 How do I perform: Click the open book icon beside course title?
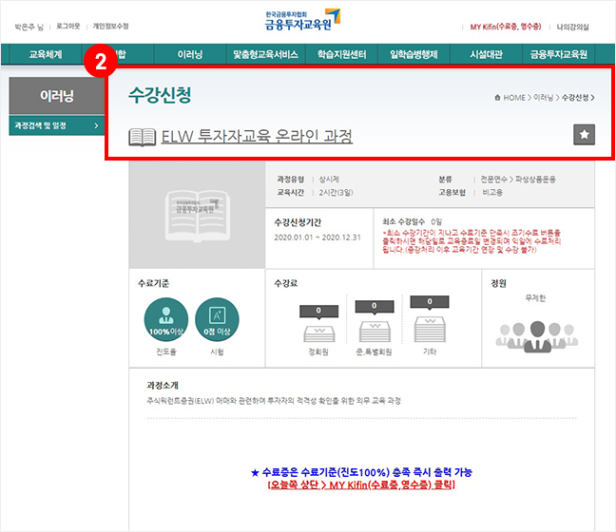pos(143,138)
